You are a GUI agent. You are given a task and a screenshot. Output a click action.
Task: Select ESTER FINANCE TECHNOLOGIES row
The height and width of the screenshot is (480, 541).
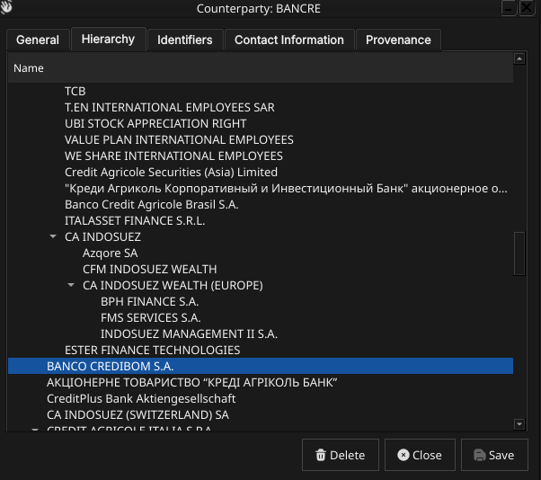261,350
